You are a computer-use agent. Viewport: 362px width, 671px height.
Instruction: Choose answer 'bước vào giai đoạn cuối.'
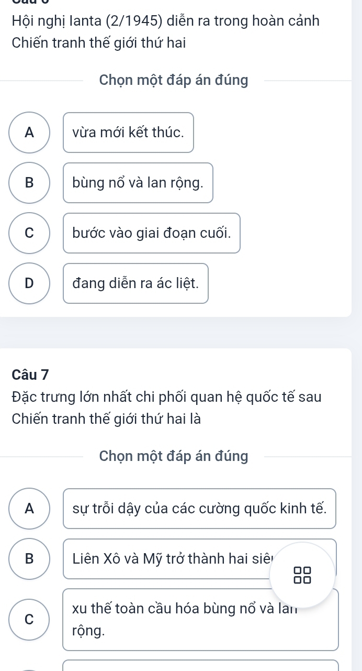tap(152, 233)
